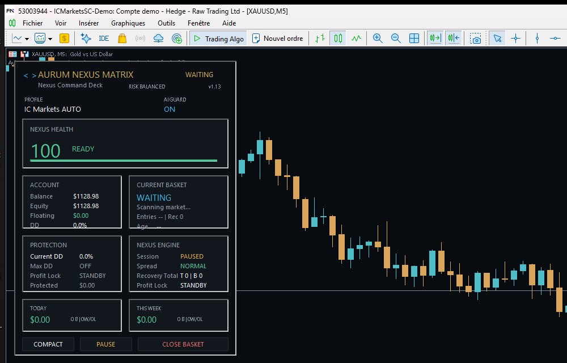The height and width of the screenshot is (363, 567).
Task: Click the WAITING status in panel header
Action: (199, 74)
